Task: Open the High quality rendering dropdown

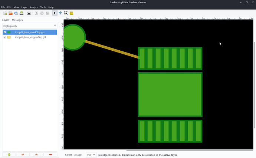Action: tap(29, 26)
